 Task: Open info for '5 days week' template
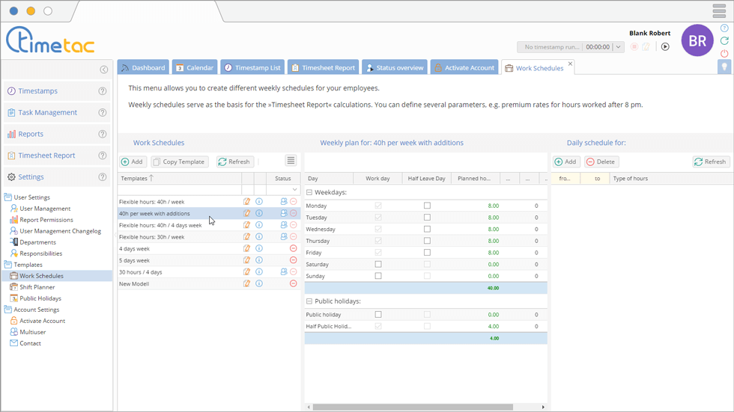pos(259,260)
